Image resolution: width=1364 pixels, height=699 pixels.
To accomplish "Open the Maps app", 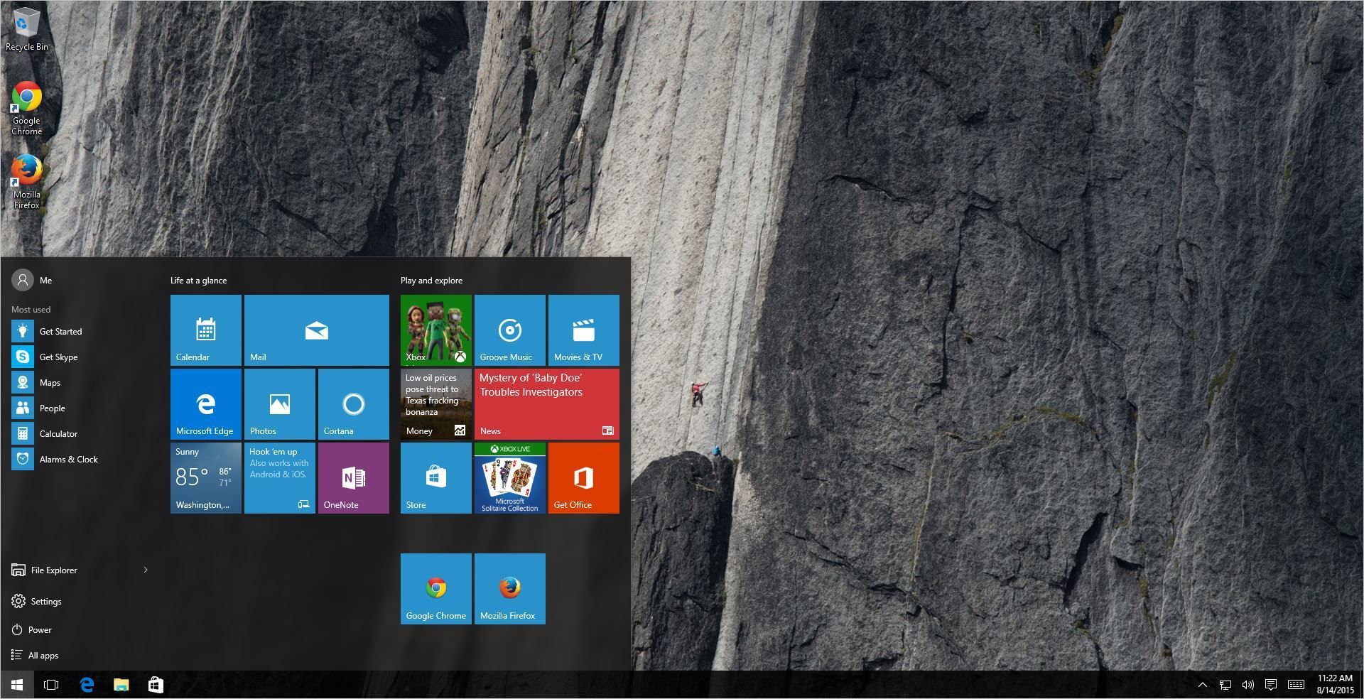I will tap(50, 382).
